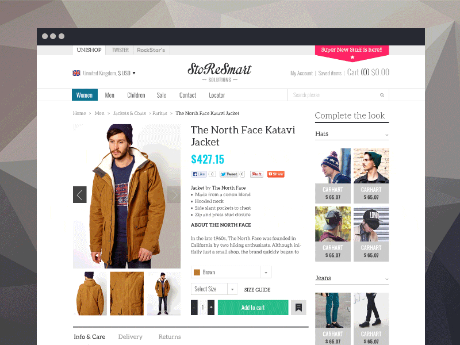Screen dimensions: 460x345
Task: Collapse the Hats section chevron
Action: (386, 135)
